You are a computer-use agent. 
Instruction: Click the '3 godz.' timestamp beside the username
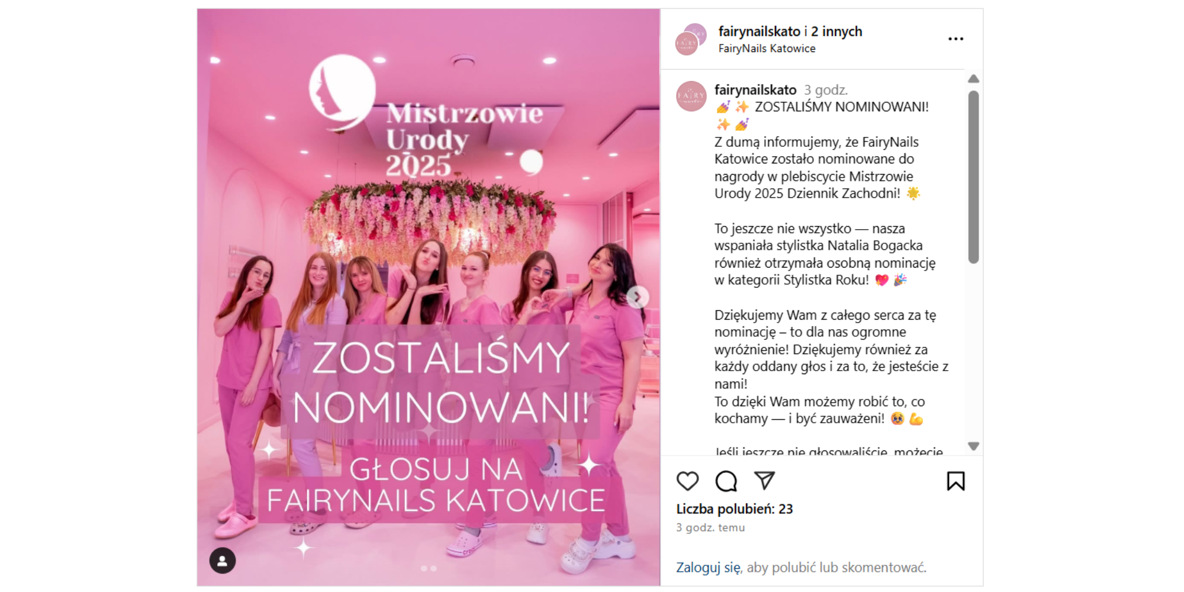[826, 90]
